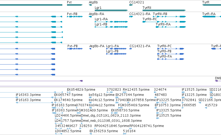The image size is (221, 135).
Task: Select transcript TyrRII-RC
Action: pos(164,22)
